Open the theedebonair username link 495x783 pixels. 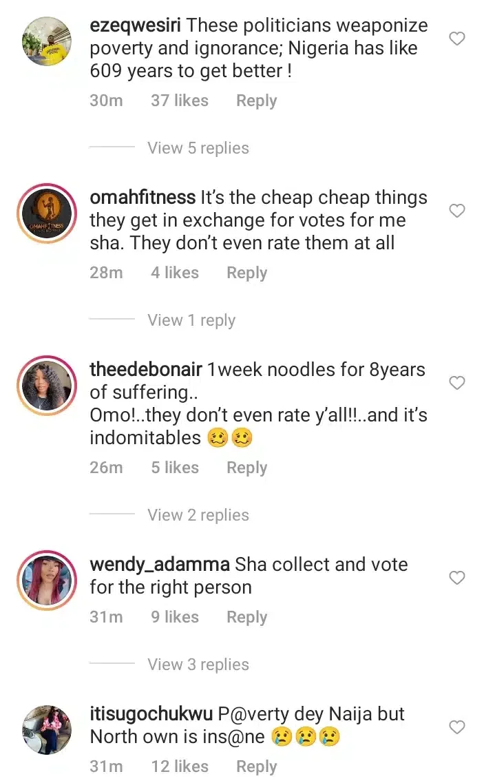coord(146,370)
